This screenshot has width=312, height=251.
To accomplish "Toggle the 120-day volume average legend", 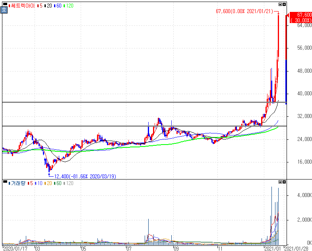I will (68, 183).
